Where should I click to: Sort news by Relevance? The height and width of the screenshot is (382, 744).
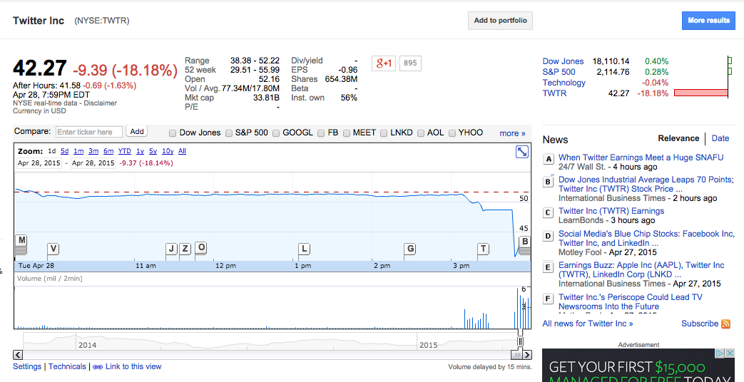678,138
